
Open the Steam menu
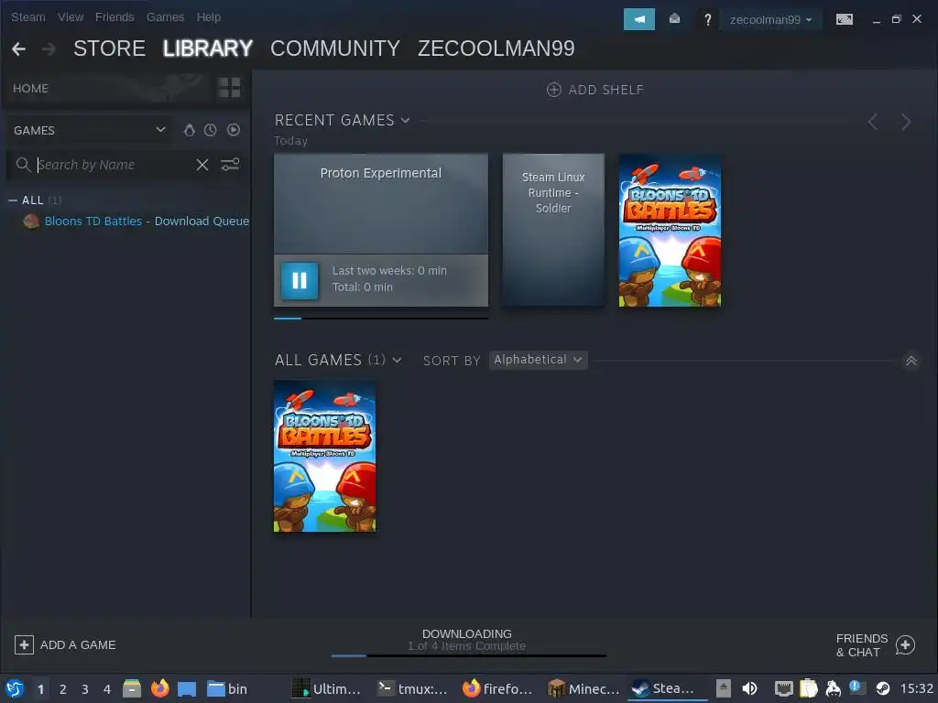(28, 16)
